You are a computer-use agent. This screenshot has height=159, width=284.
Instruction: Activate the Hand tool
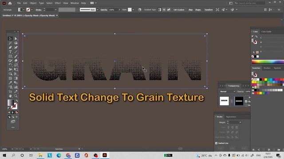pos(10,96)
